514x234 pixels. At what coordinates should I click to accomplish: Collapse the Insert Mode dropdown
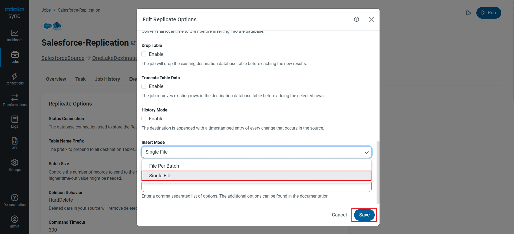pos(366,152)
